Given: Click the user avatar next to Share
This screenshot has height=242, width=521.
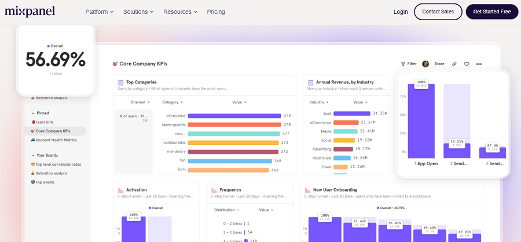Looking at the screenshot, I should click(x=425, y=64).
